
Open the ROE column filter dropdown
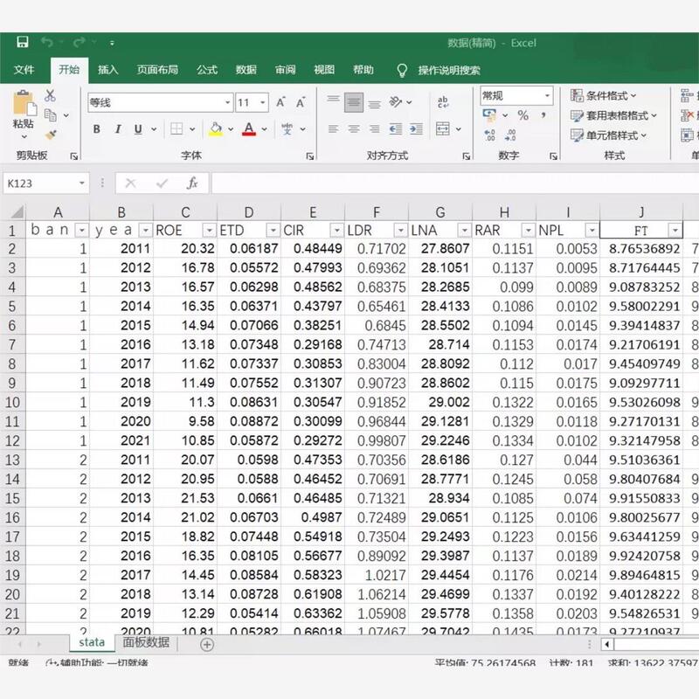coord(209,231)
